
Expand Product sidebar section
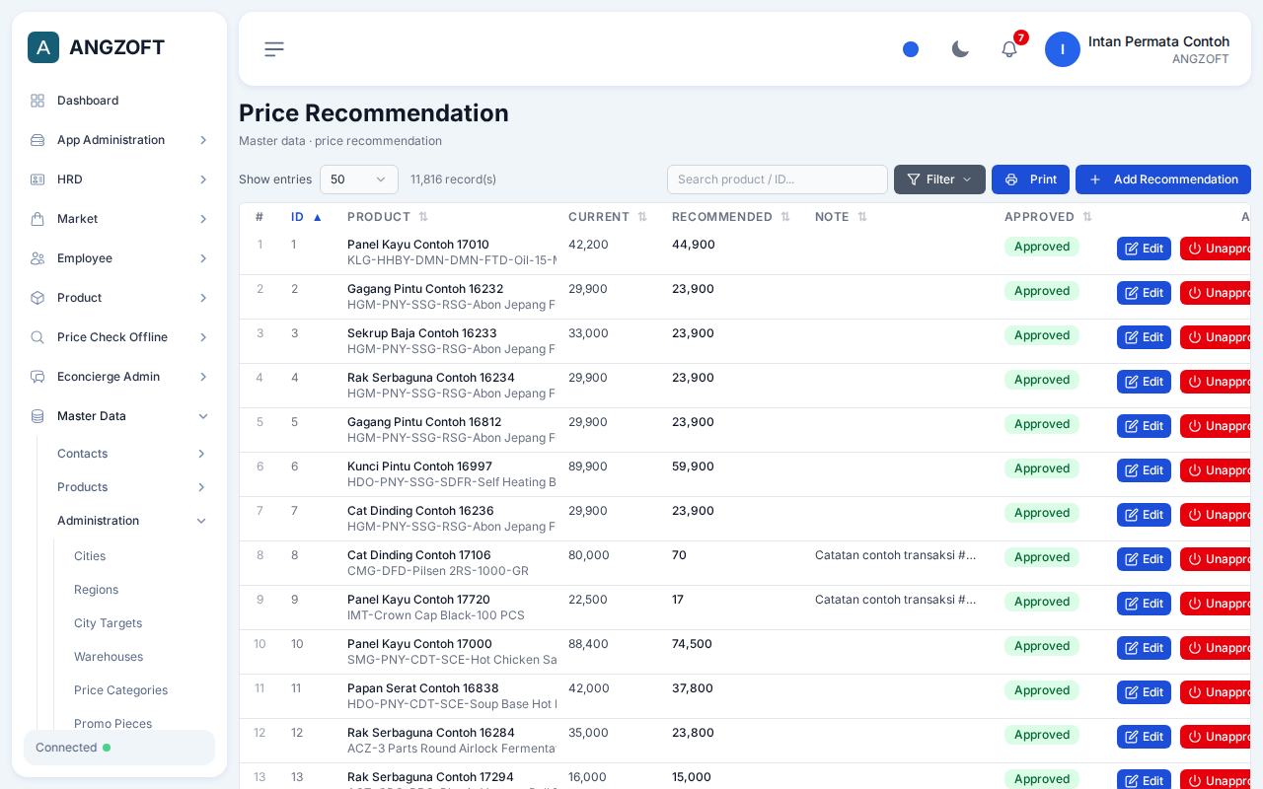click(119, 298)
